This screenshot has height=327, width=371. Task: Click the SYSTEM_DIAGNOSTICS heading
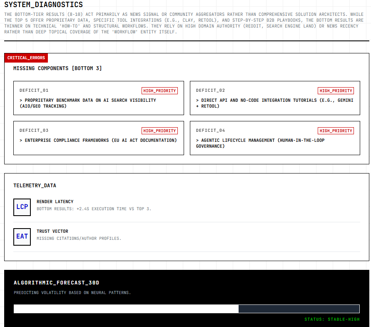point(44,5)
